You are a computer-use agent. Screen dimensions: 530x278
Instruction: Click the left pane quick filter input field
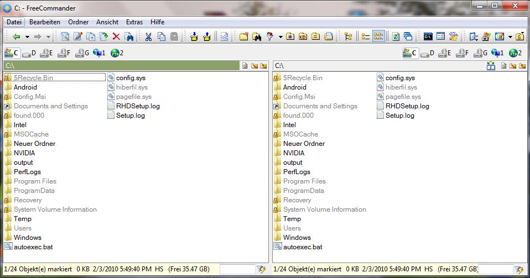coord(237,269)
